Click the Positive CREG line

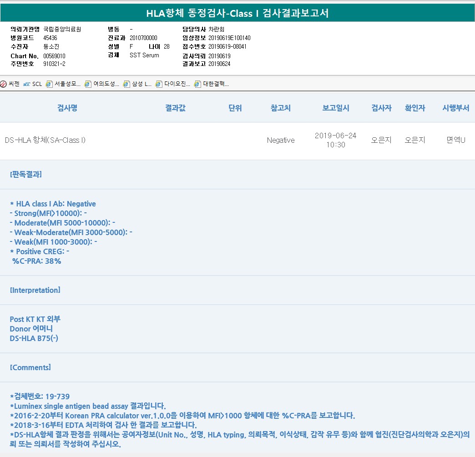(40, 251)
